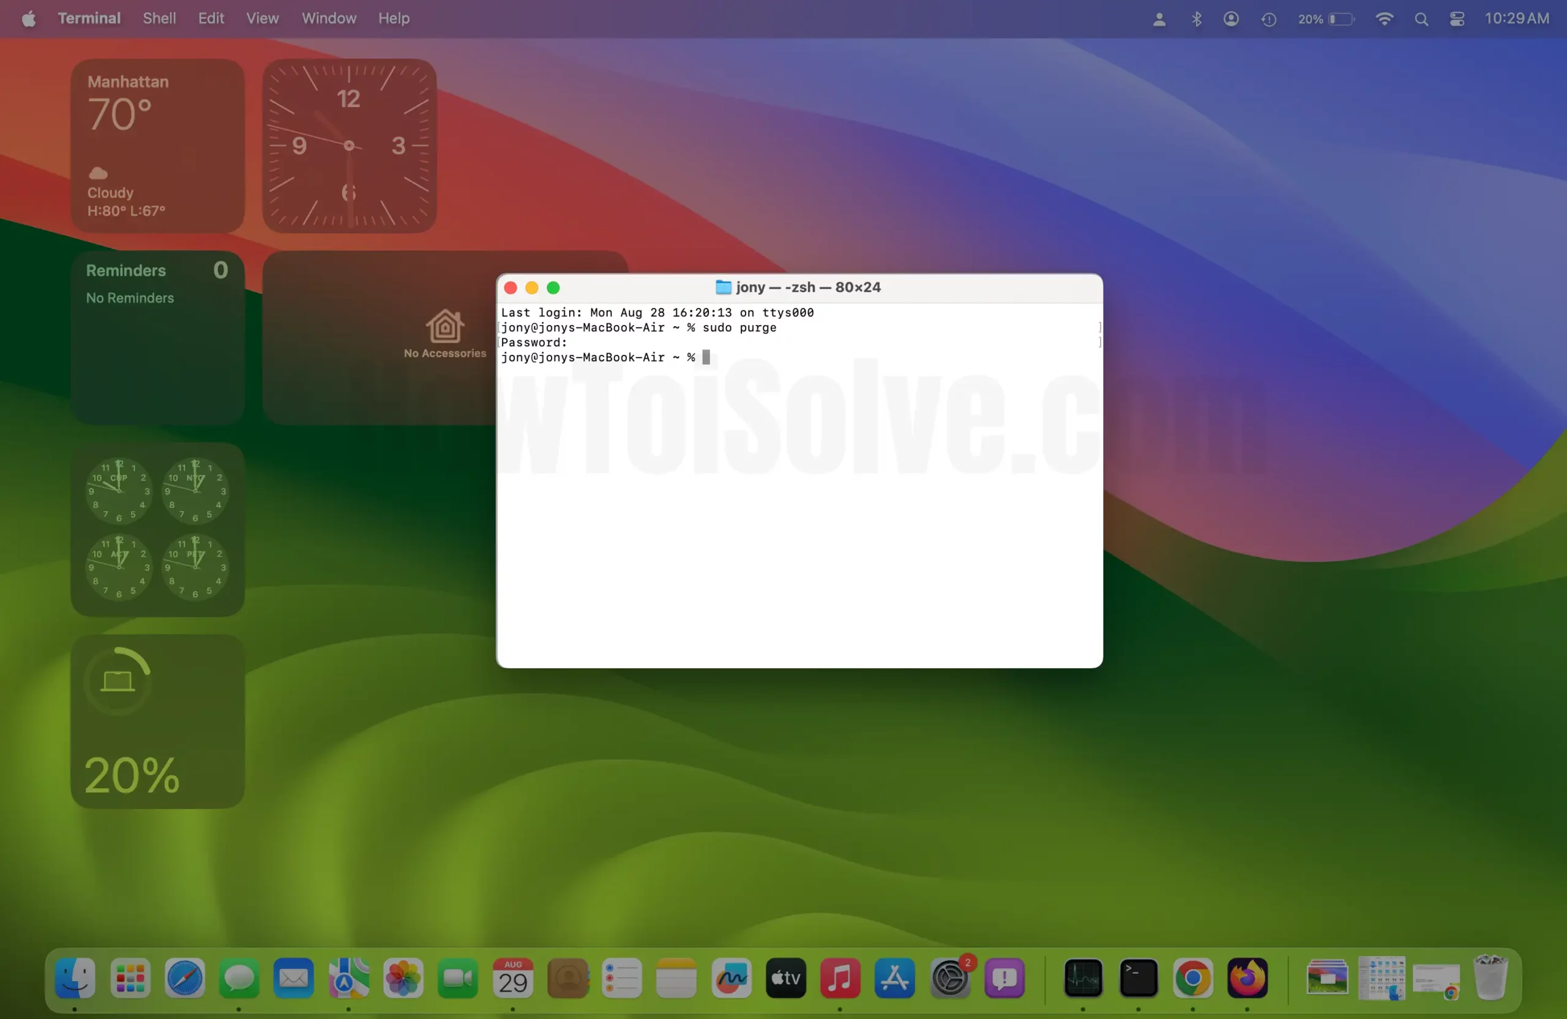Open the Window menu

tap(329, 18)
